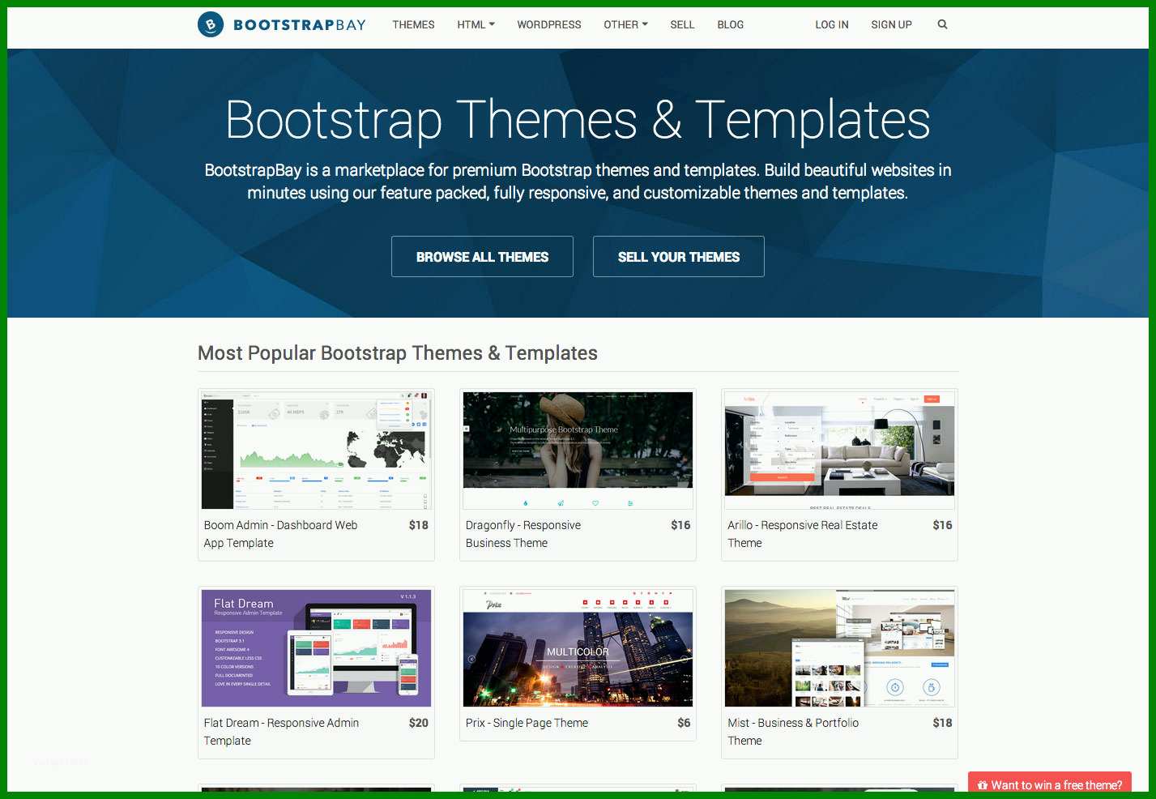
Task: Open the Flat Dream purple thumbnail
Action: click(x=316, y=648)
